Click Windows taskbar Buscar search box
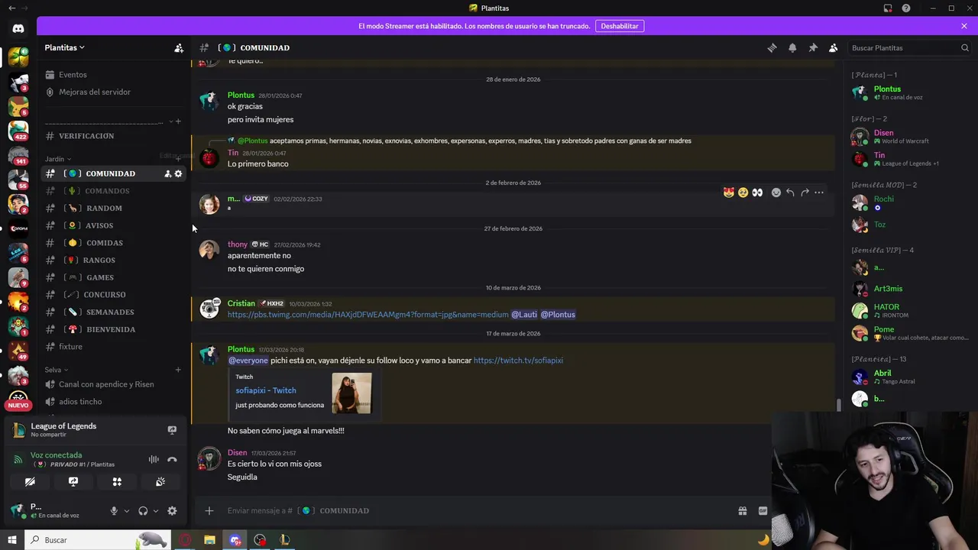This screenshot has width=978, height=550. click(97, 540)
